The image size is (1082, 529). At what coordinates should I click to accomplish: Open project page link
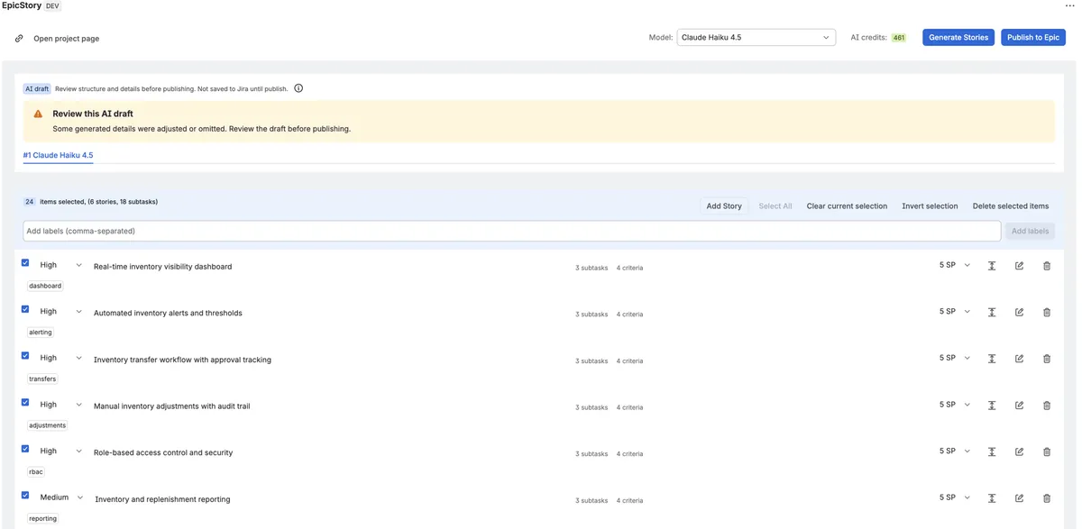pyautogui.click(x=67, y=39)
